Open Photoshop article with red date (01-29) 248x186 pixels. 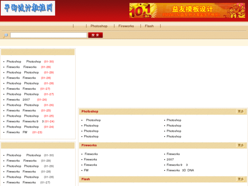23,72
